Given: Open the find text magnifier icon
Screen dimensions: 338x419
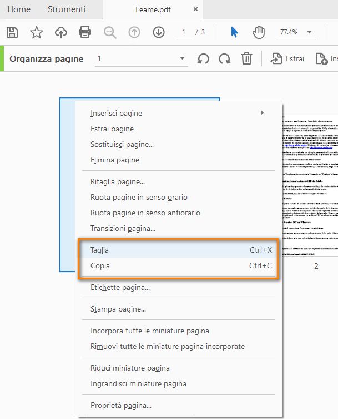Looking at the screenshot, I should click(110, 33).
